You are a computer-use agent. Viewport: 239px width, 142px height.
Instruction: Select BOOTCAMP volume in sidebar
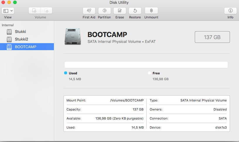pos(25,47)
